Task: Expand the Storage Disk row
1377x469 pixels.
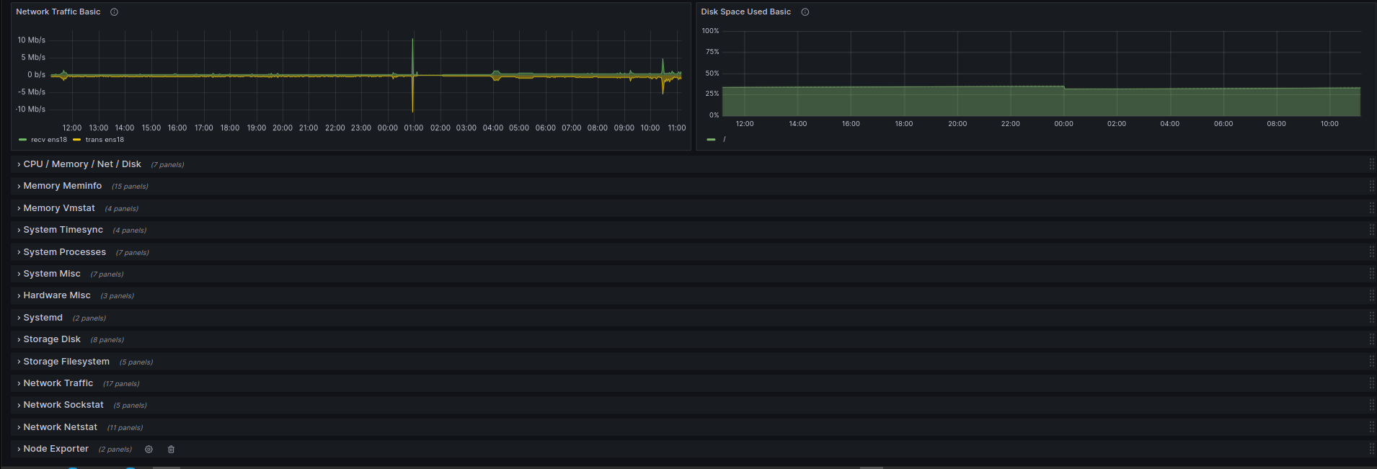Action: click(x=51, y=339)
